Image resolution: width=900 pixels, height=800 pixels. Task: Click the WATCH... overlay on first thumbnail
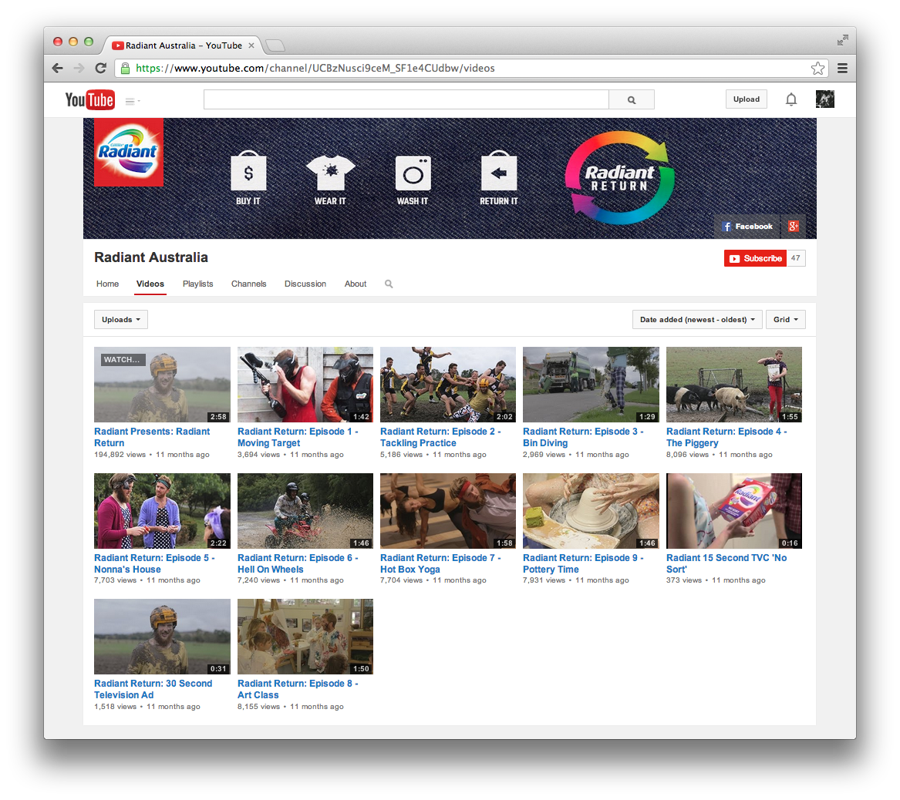point(123,360)
